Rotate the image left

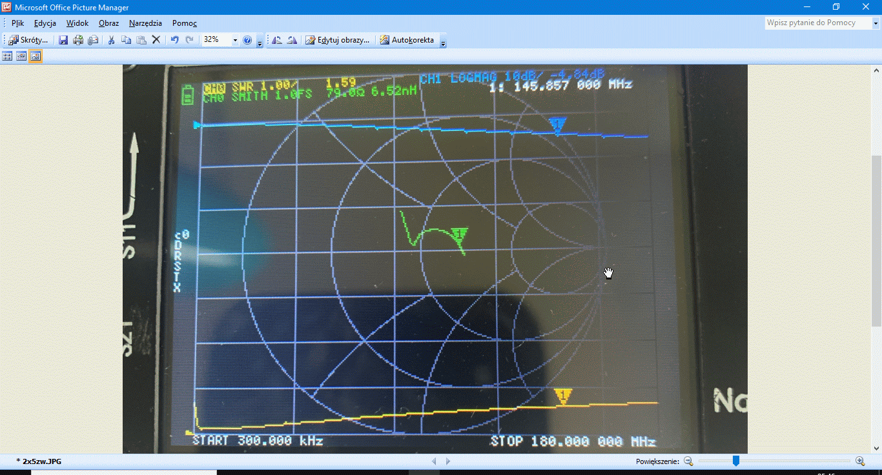pyautogui.click(x=277, y=40)
